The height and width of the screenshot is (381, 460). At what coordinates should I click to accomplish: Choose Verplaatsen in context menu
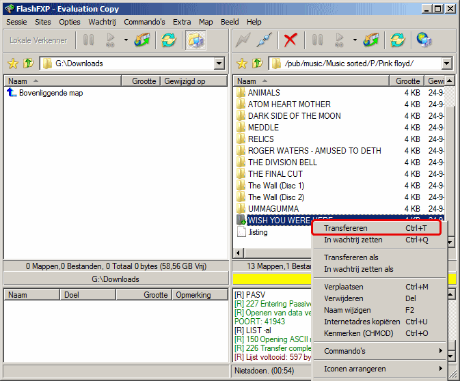point(379,287)
